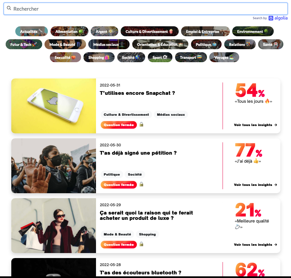
Task: Select the Sport category chip
Action: click(x=160, y=57)
